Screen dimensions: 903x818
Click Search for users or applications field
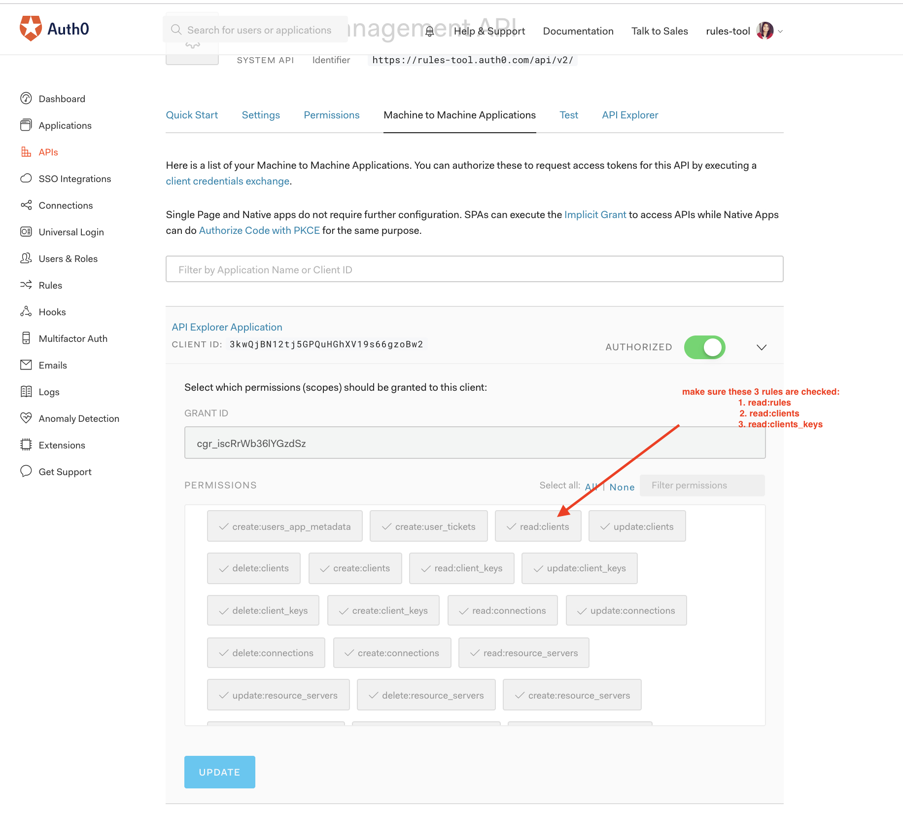pyautogui.click(x=255, y=30)
